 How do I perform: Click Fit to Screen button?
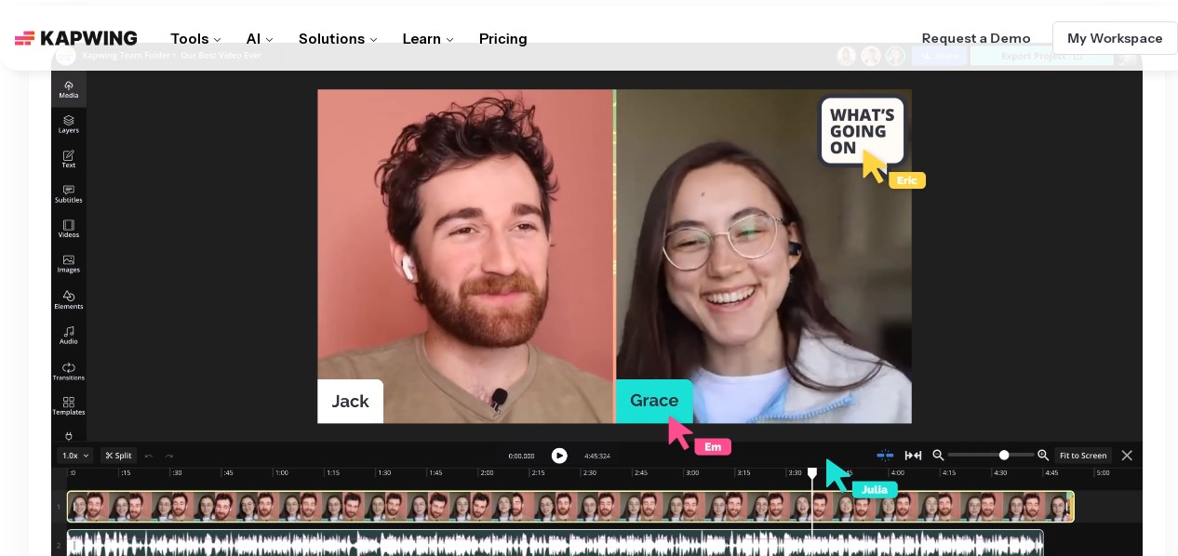pos(1083,456)
